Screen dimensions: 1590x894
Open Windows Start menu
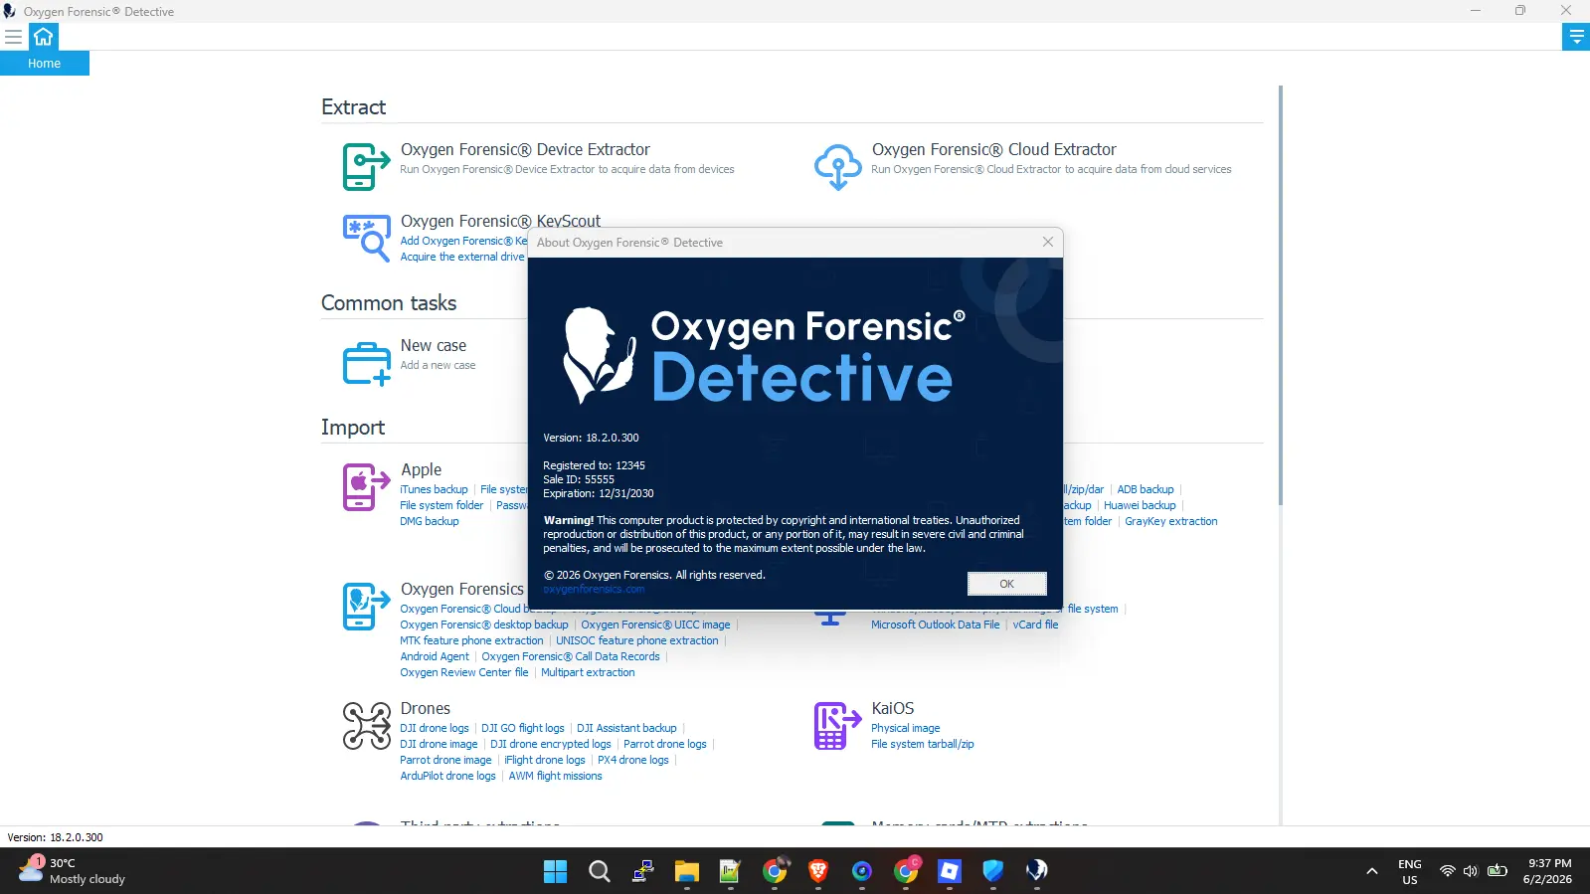pos(555,871)
